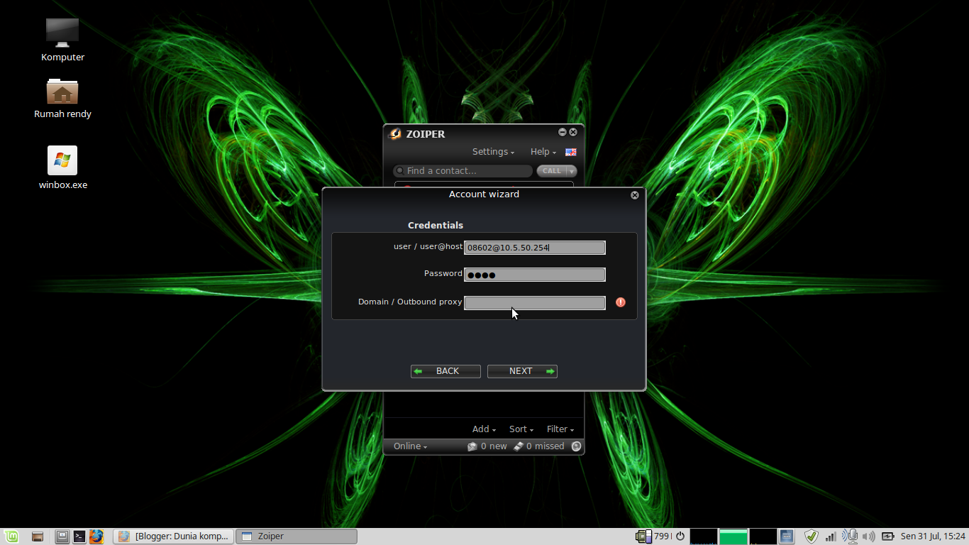Click the power button icon in tray
This screenshot has height=545, width=969.
click(x=680, y=536)
